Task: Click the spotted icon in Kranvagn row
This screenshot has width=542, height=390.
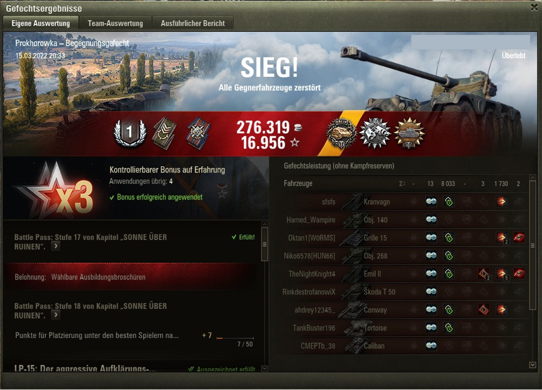Action: (x=431, y=201)
